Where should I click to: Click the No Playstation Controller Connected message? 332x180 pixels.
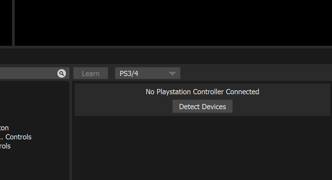(203, 92)
